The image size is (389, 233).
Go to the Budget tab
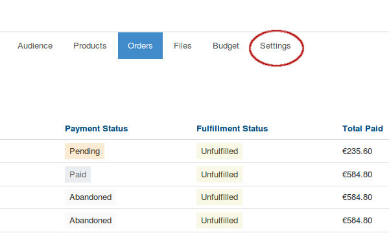[x=226, y=46]
